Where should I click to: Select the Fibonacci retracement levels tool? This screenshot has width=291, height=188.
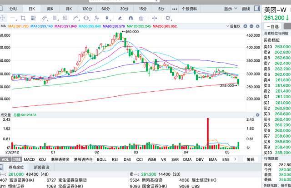[65, 18]
